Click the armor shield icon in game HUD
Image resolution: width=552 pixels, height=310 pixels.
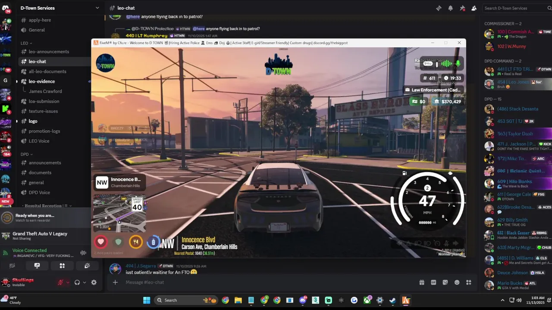pos(118,242)
